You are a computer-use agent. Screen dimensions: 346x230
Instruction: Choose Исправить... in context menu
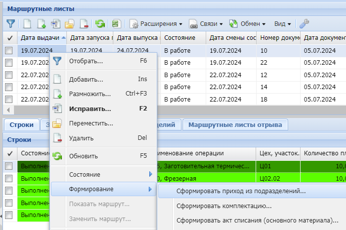tap(90, 109)
